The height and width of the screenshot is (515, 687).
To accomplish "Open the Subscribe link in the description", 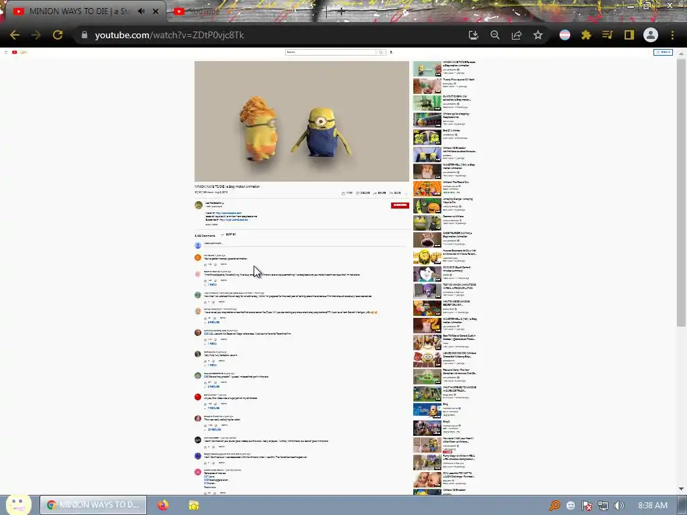I will 233,219.
